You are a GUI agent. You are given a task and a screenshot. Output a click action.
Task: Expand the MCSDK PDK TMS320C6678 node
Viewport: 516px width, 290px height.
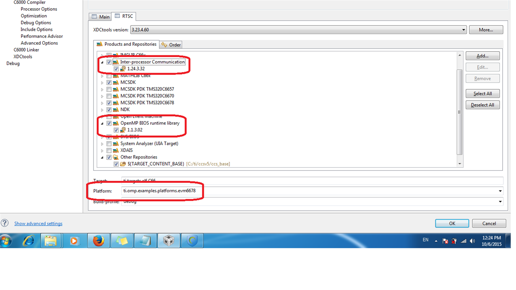click(x=102, y=103)
